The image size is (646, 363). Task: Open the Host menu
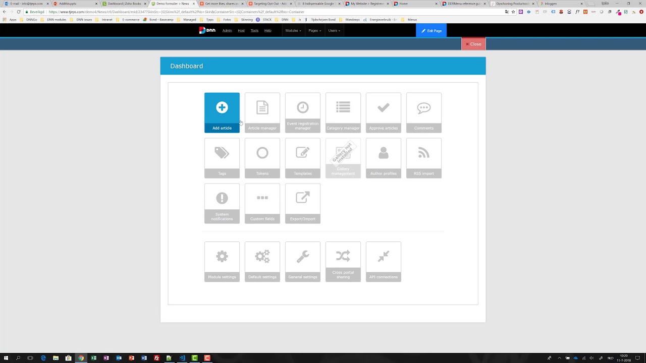coord(241,31)
